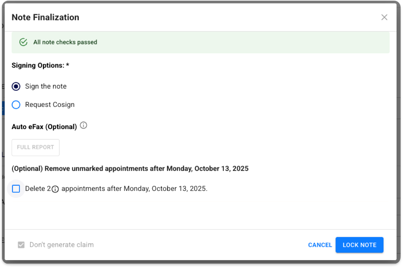Select the "Sign the note" radio button
Screen dimensions: 403x267
16,86
